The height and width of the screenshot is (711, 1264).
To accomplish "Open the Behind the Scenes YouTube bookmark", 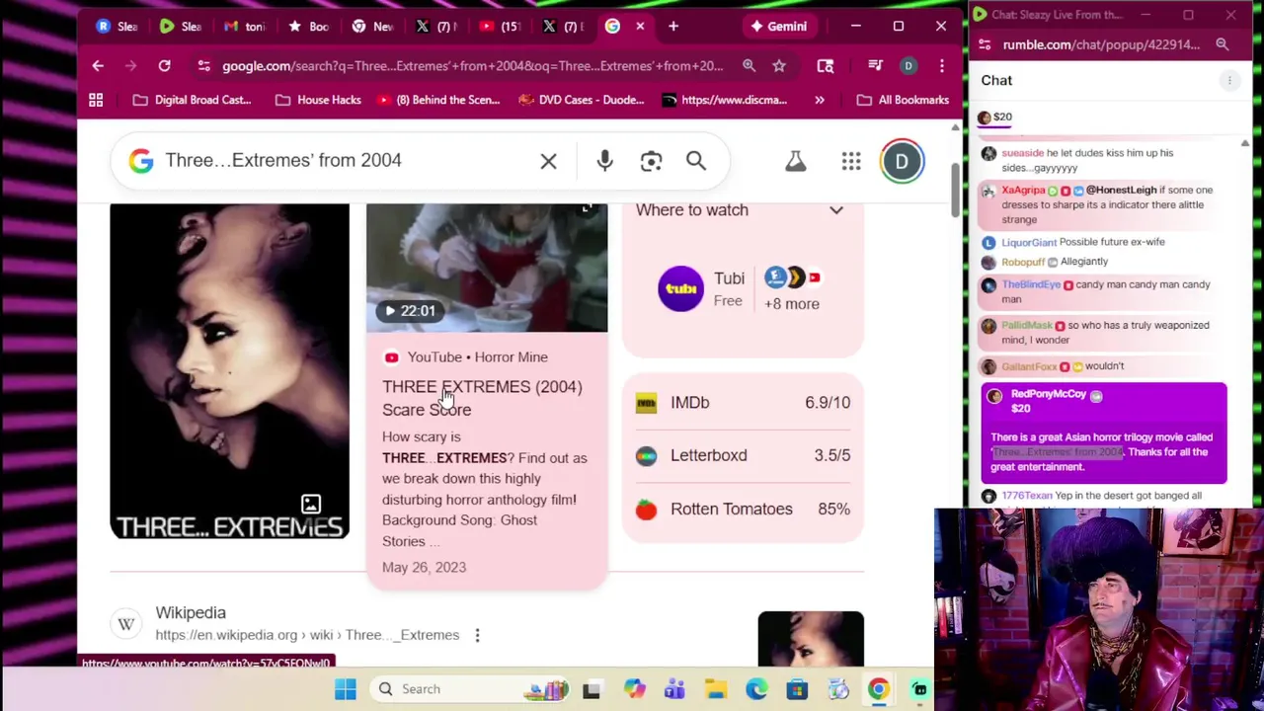I will click(438, 100).
